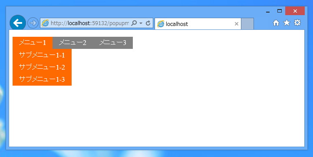This screenshot has width=313, height=157.
Task: Open the address bar dropdown arrow
Action: pyautogui.click(x=141, y=23)
